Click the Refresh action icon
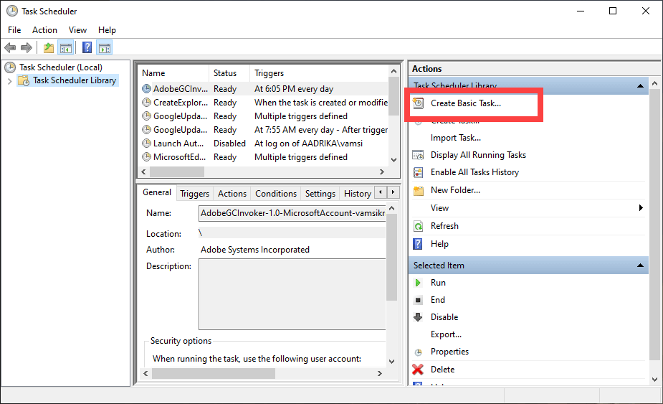Viewport: 663px width, 404px height. [418, 226]
